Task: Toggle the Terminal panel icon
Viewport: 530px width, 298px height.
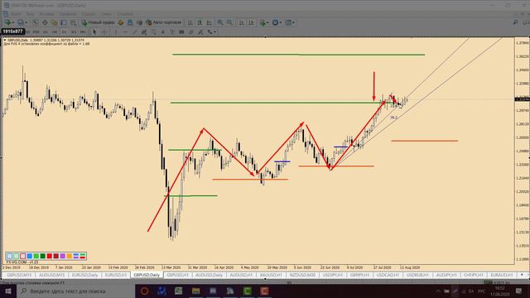Action: [63, 22]
